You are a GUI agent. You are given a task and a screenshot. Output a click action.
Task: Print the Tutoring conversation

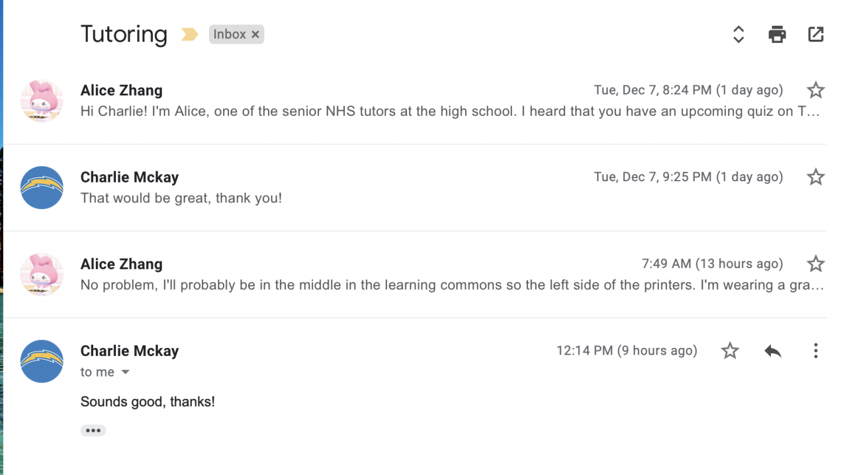pyautogui.click(x=777, y=34)
